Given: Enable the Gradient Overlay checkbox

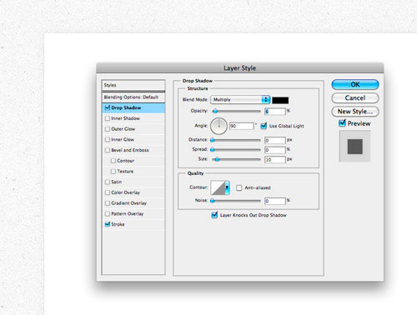Looking at the screenshot, I should 108,203.
